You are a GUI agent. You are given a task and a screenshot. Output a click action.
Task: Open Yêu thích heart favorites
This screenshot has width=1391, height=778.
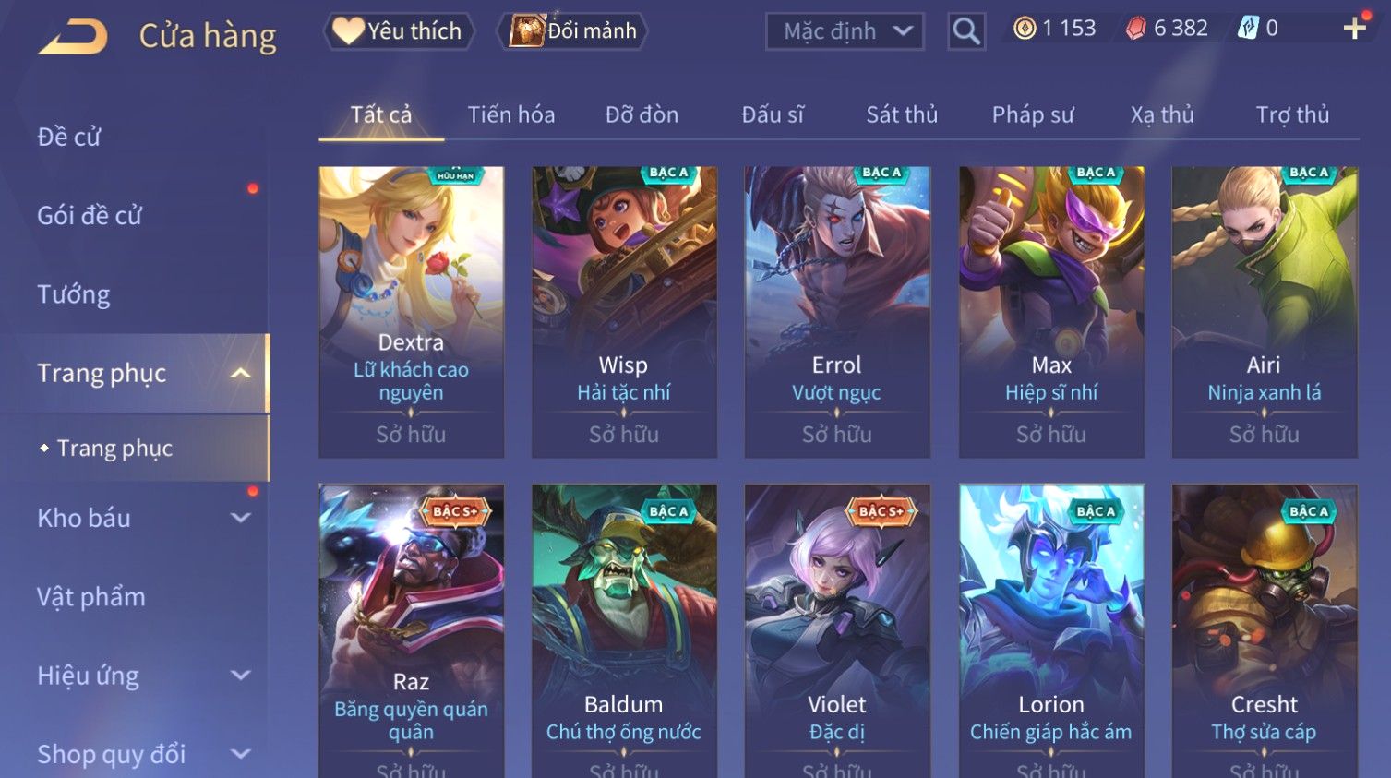click(x=398, y=31)
